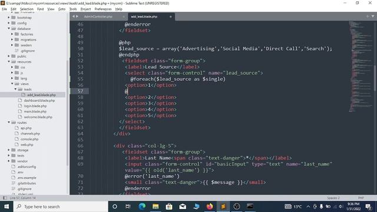Select the add_lead.blade.php tab

[144, 16]
